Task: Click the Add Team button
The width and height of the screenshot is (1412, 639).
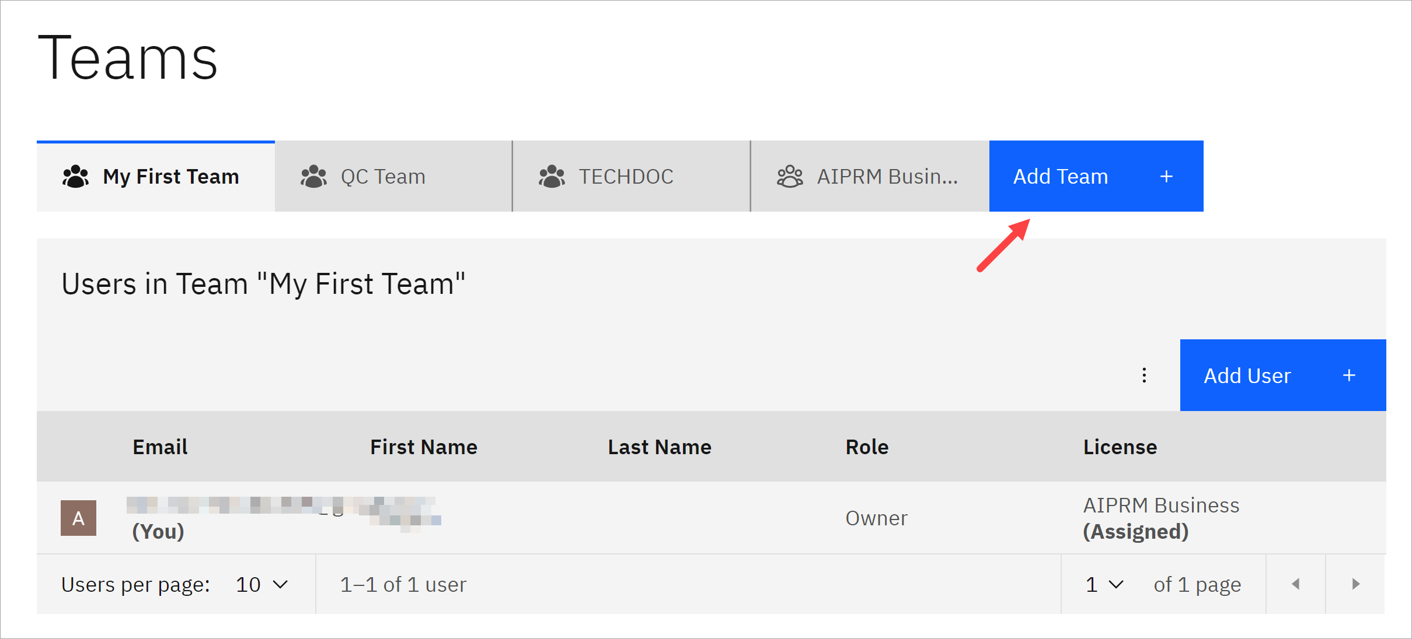Action: 1060,176
